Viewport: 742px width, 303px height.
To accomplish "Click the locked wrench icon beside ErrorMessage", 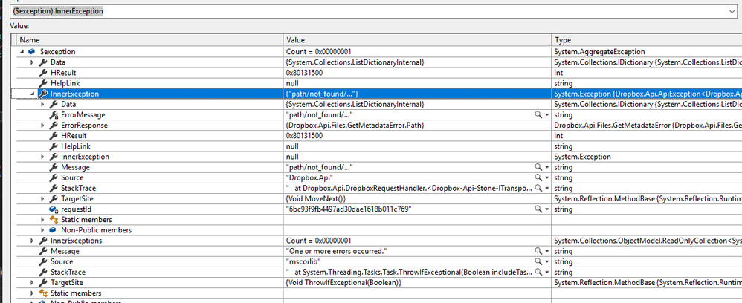I will coord(53,115).
